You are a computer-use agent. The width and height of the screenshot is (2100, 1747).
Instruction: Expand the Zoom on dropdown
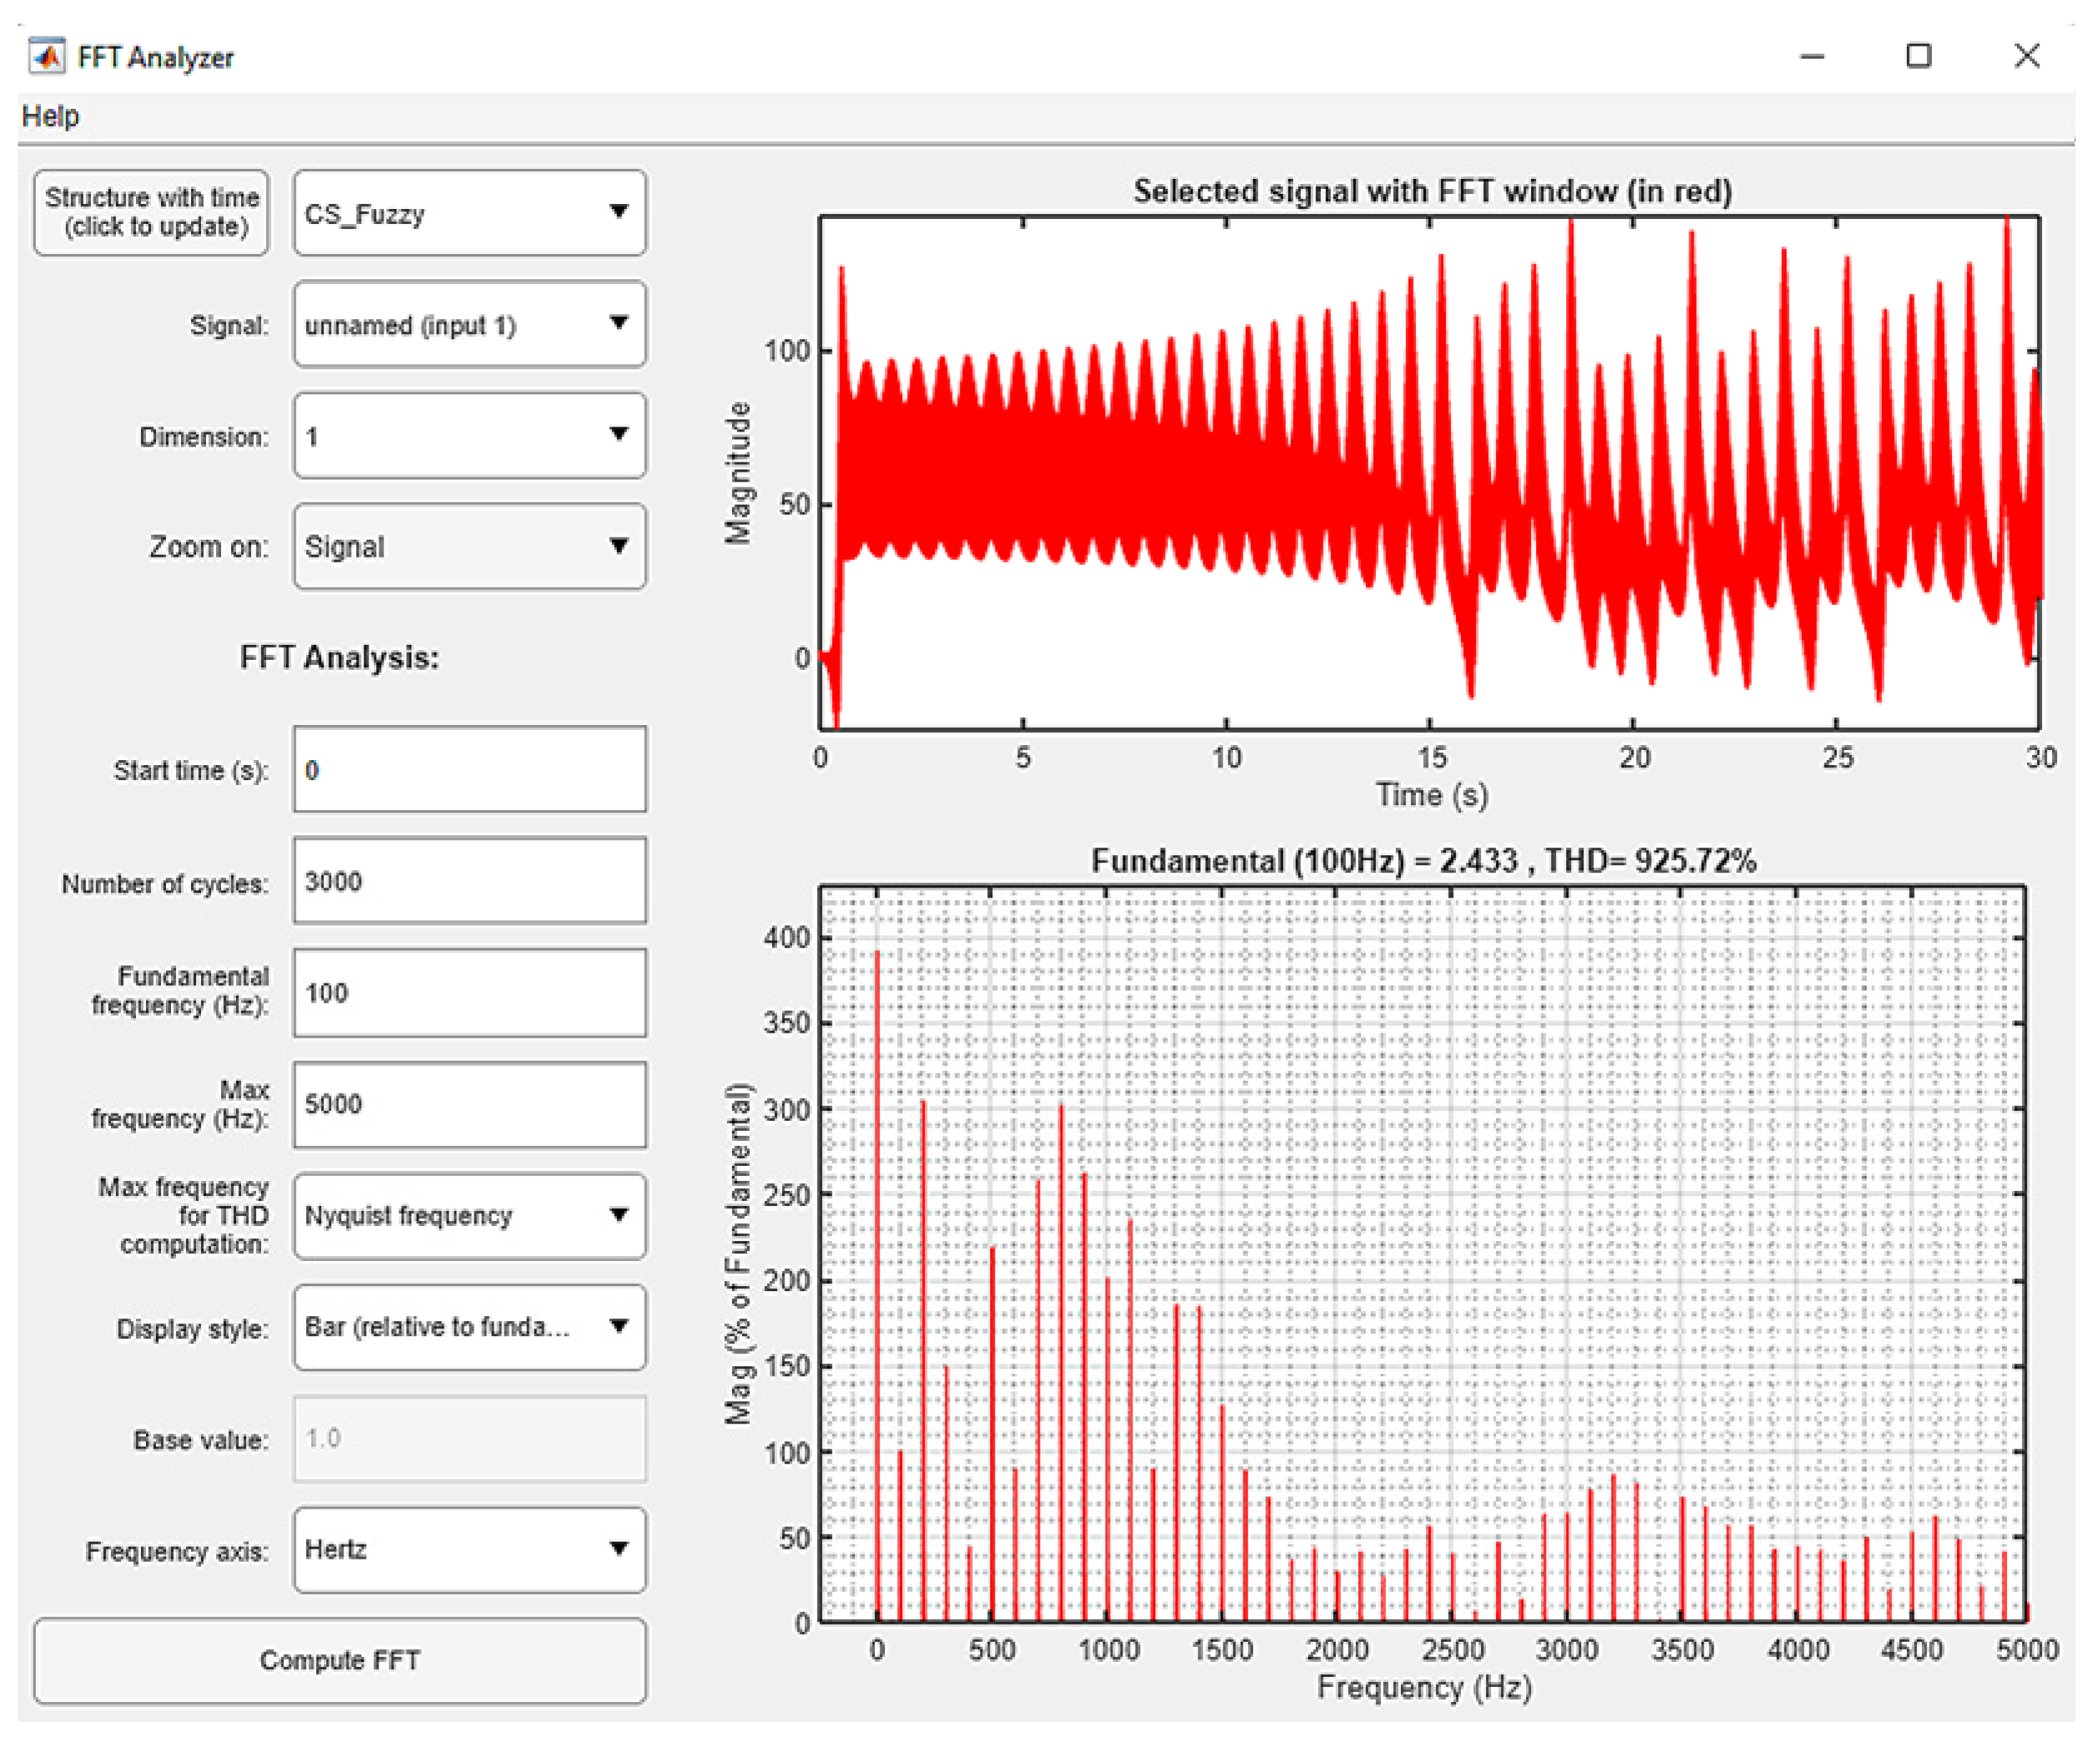[469, 546]
